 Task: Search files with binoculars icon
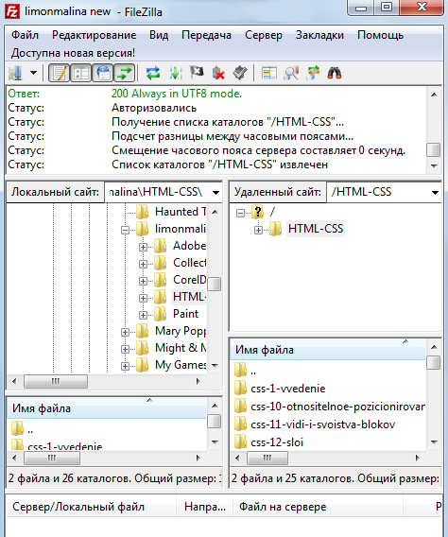[x=335, y=73]
